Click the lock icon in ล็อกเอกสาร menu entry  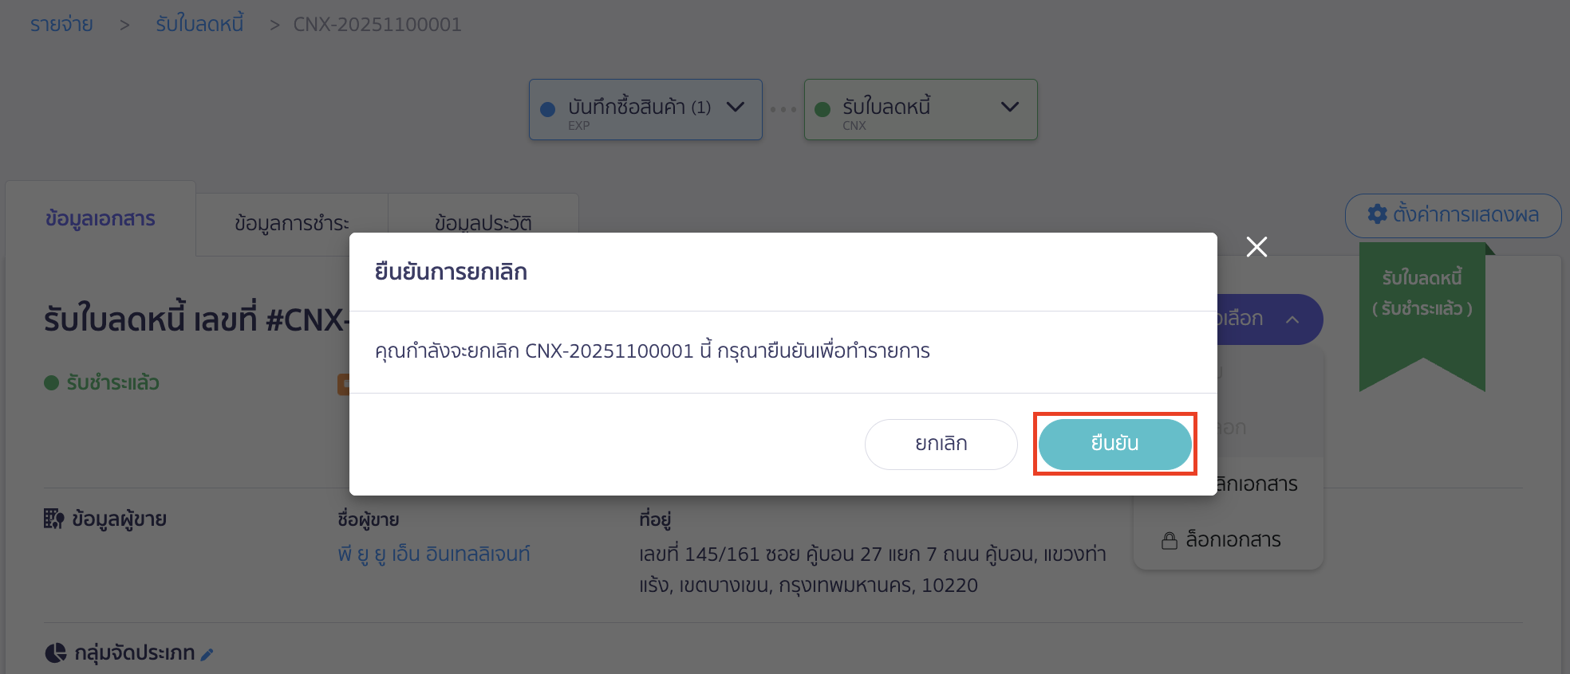[x=1168, y=539]
